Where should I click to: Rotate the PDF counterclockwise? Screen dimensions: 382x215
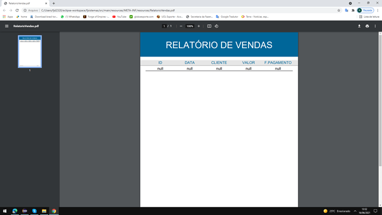click(x=216, y=26)
